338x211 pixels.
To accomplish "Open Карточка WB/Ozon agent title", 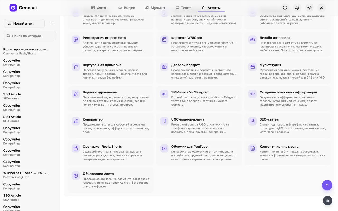I will (187, 38).
